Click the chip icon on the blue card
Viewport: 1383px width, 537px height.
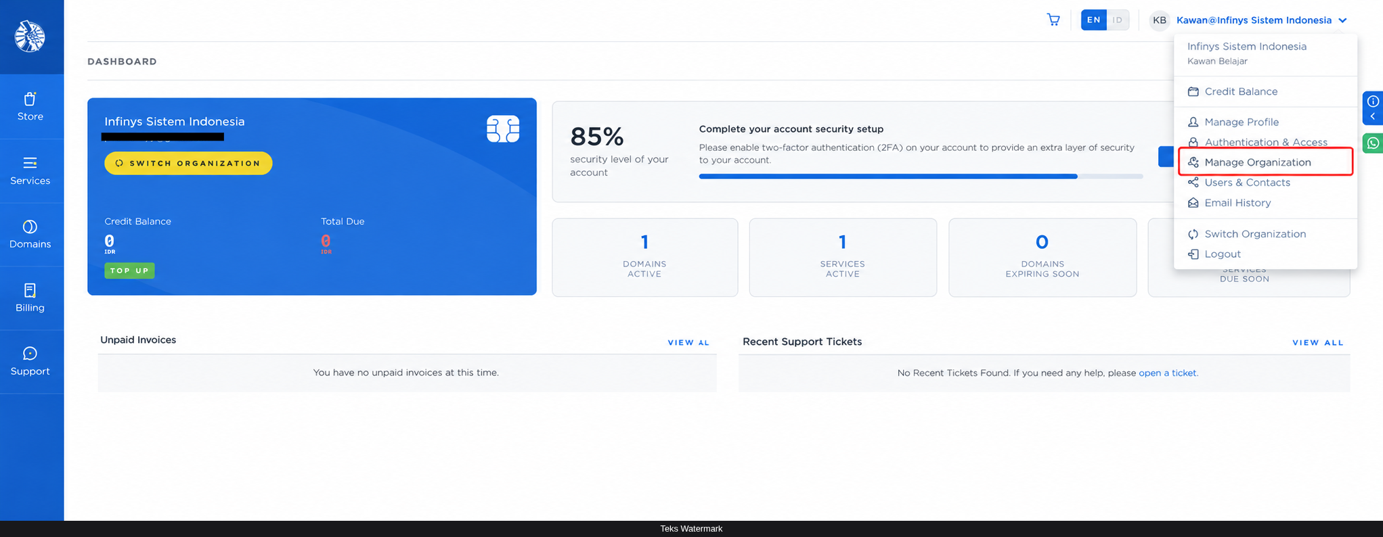[503, 129]
